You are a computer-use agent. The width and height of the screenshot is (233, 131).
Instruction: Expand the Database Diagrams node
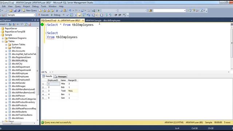click(3, 38)
